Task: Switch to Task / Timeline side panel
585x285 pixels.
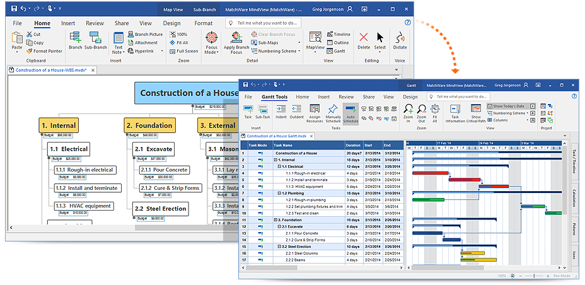Action: click(574, 161)
